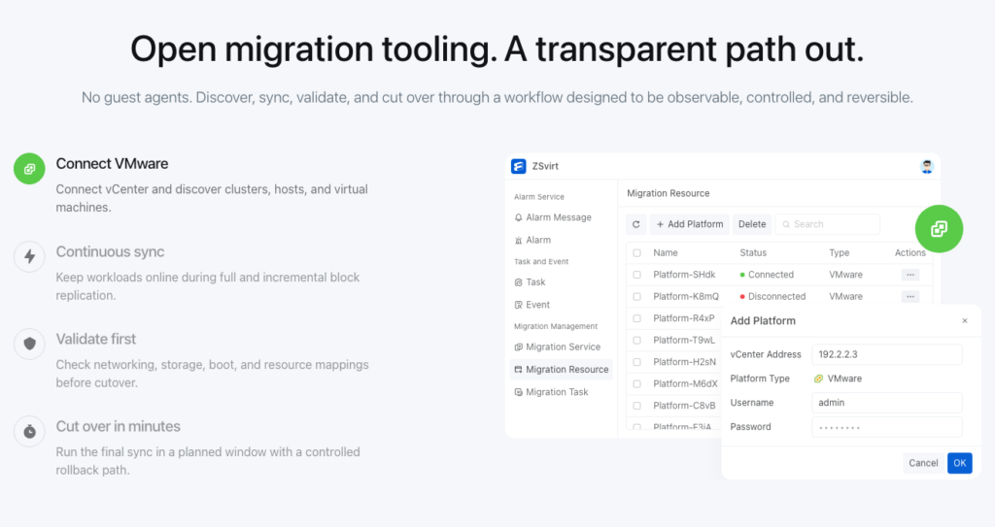The image size is (995, 527).
Task: Select the Connect VMware heading
Action: coord(112,164)
